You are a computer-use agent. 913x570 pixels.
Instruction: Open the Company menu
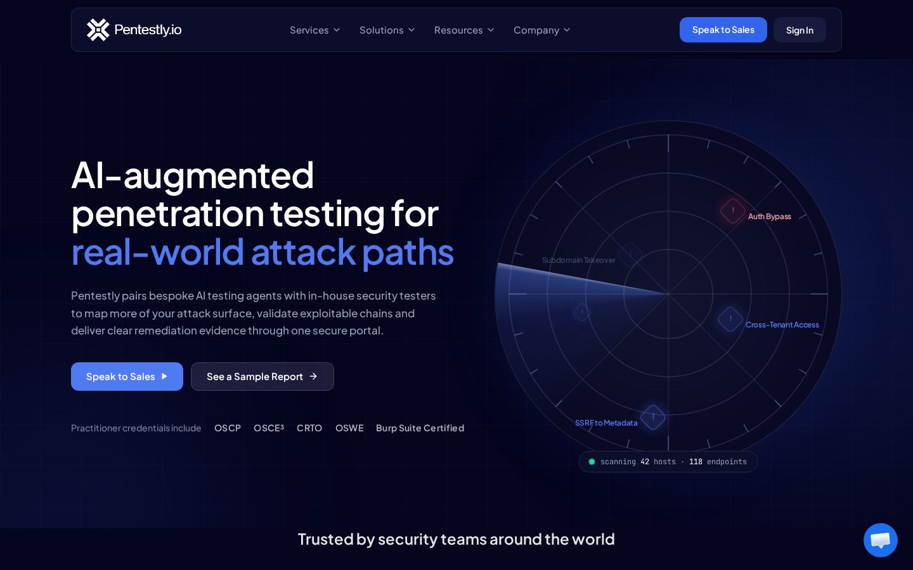point(542,30)
